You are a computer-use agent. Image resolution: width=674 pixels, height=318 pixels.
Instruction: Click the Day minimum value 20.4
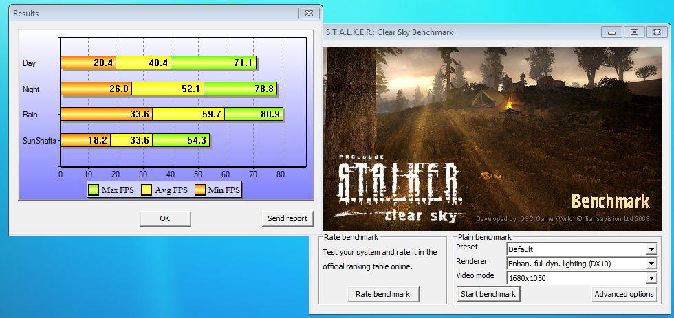coord(103,63)
